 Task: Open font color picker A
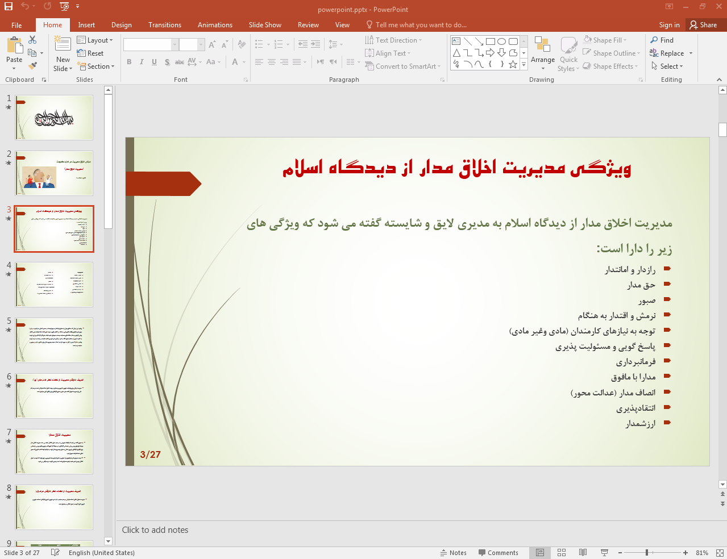235,62
